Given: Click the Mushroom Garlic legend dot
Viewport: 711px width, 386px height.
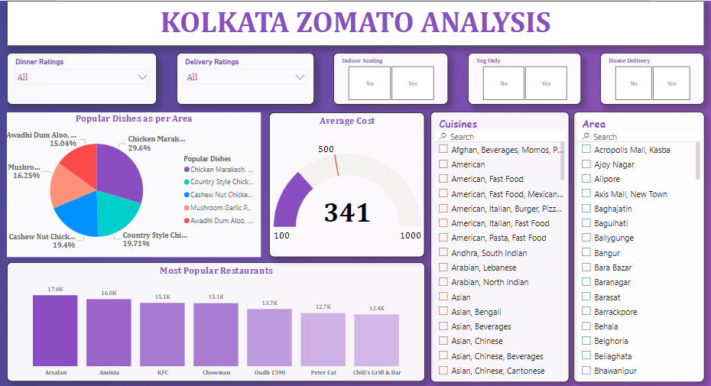Looking at the screenshot, I should pyautogui.click(x=187, y=207).
